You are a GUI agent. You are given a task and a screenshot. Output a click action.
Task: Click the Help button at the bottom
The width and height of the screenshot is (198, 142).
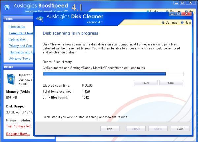(110, 129)
